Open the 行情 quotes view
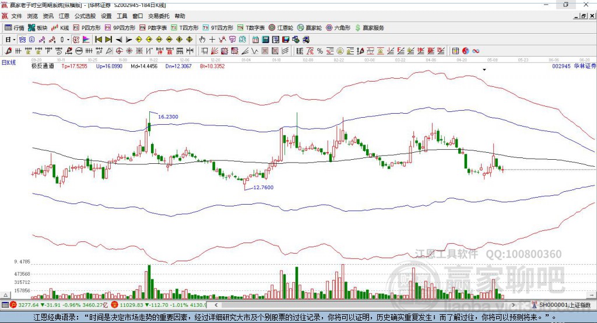 [15, 28]
